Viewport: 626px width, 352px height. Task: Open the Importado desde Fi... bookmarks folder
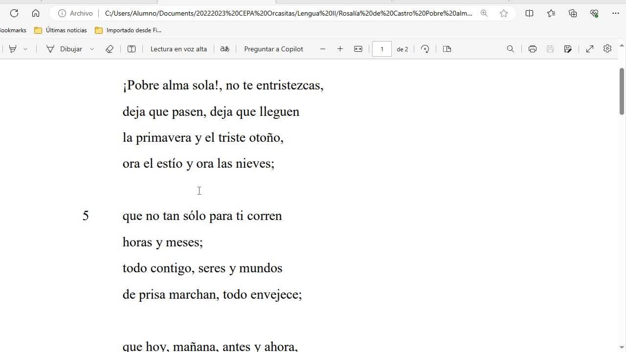(128, 30)
